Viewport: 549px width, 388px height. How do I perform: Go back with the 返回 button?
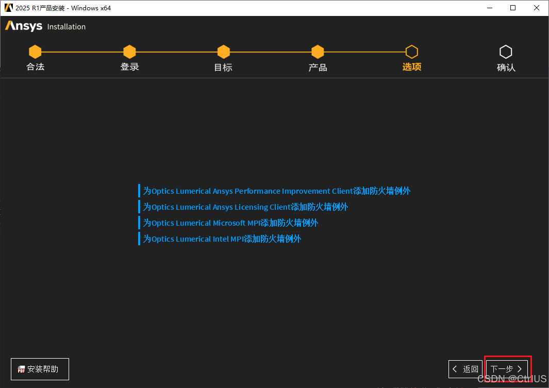[465, 369]
